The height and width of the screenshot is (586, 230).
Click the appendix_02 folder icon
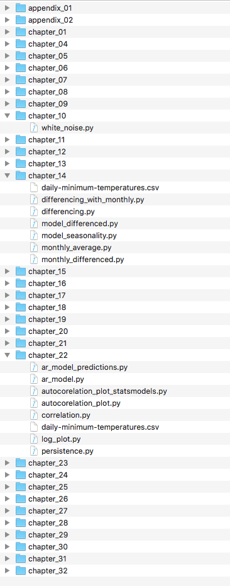tap(21, 20)
